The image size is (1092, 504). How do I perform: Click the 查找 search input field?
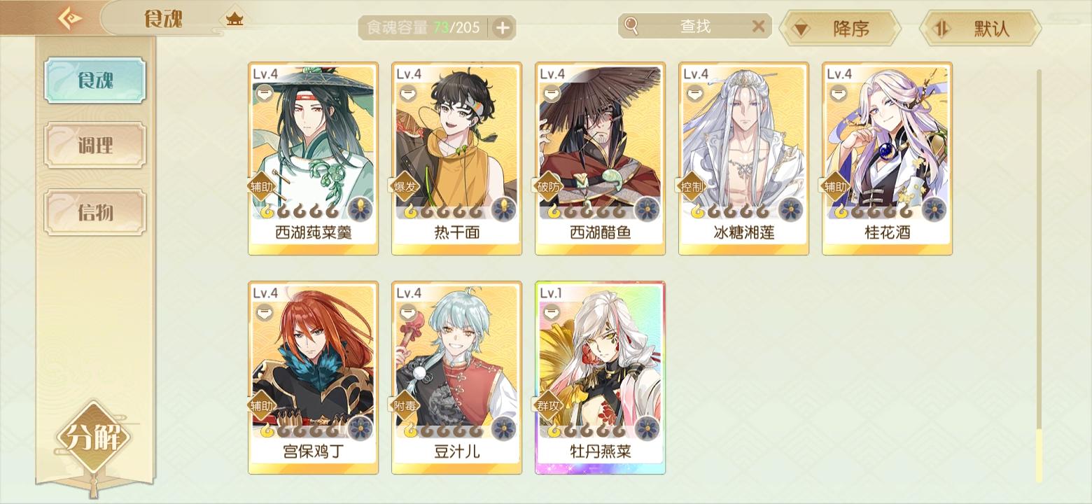695,27
